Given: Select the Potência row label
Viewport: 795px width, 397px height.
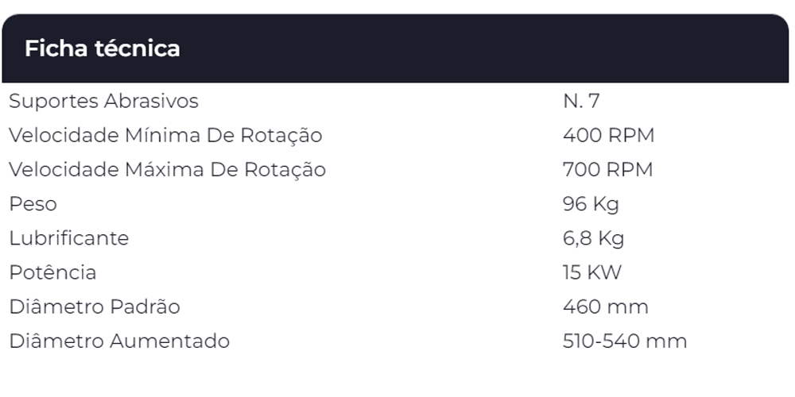Looking at the screenshot, I should 52,272.
